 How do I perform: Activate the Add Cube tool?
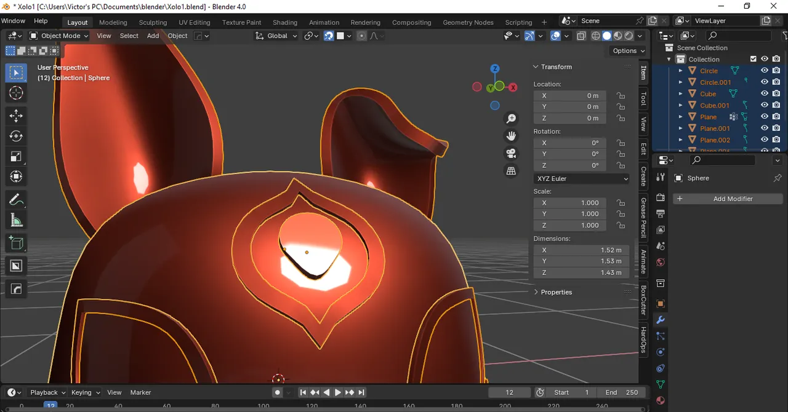[x=16, y=243]
